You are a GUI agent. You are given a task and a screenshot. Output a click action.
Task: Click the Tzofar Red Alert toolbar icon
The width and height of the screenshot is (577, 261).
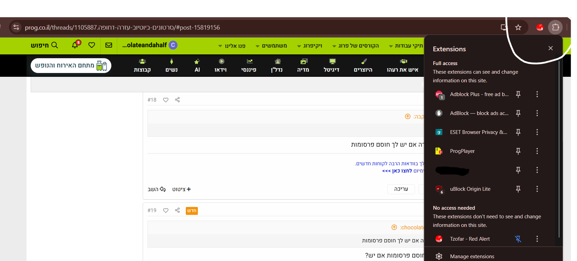point(540,27)
